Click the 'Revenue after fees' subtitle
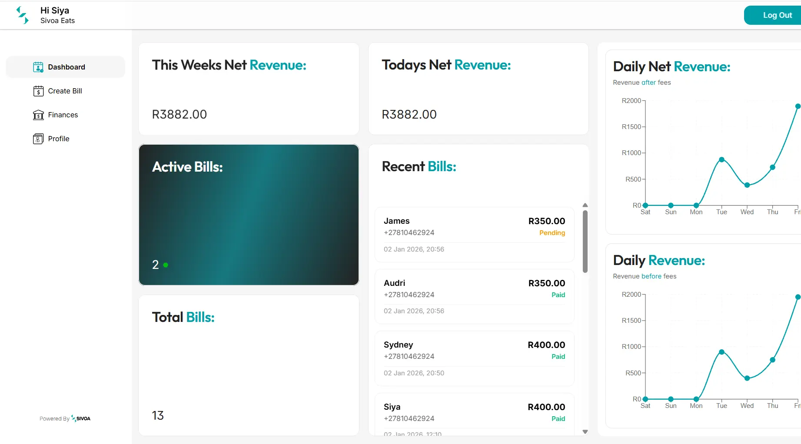The width and height of the screenshot is (801, 444). pyautogui.click(x=642, y=83)
